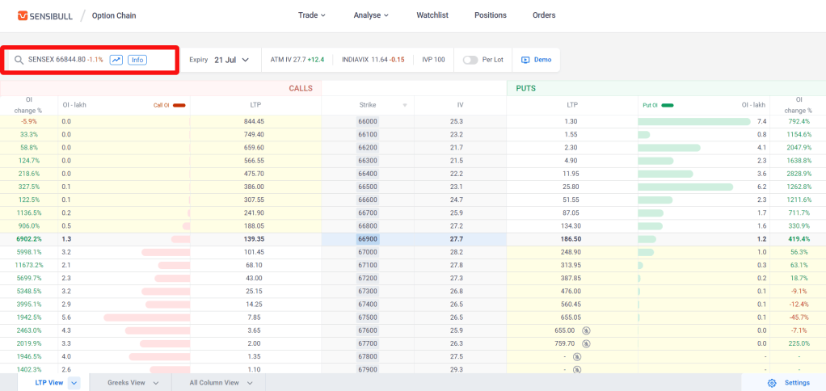The image size is (826, 391).
Task: Click put LTP 1.30
Action: [571, 121]
